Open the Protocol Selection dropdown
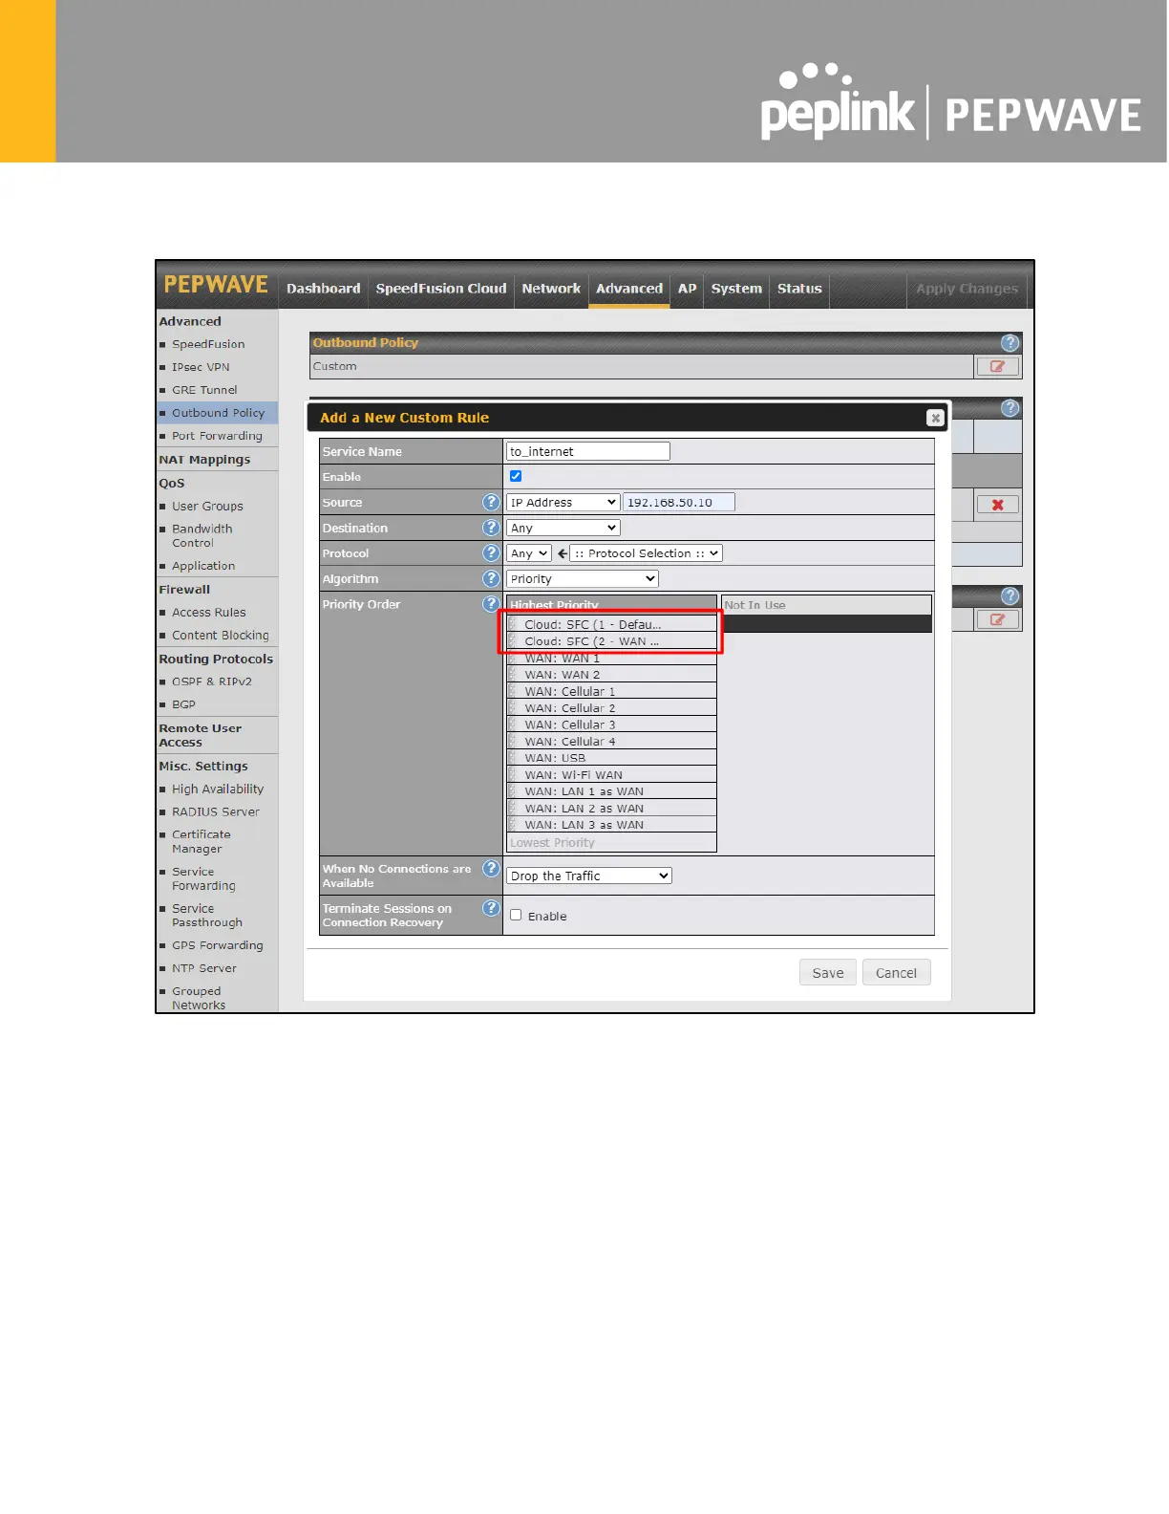This screenshot has height=1514, width=1169. coord(647,553)
